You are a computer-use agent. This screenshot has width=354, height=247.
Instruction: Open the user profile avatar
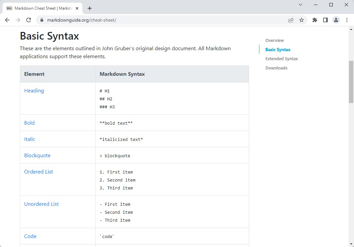pyautogui.click(x=336, y=20)
